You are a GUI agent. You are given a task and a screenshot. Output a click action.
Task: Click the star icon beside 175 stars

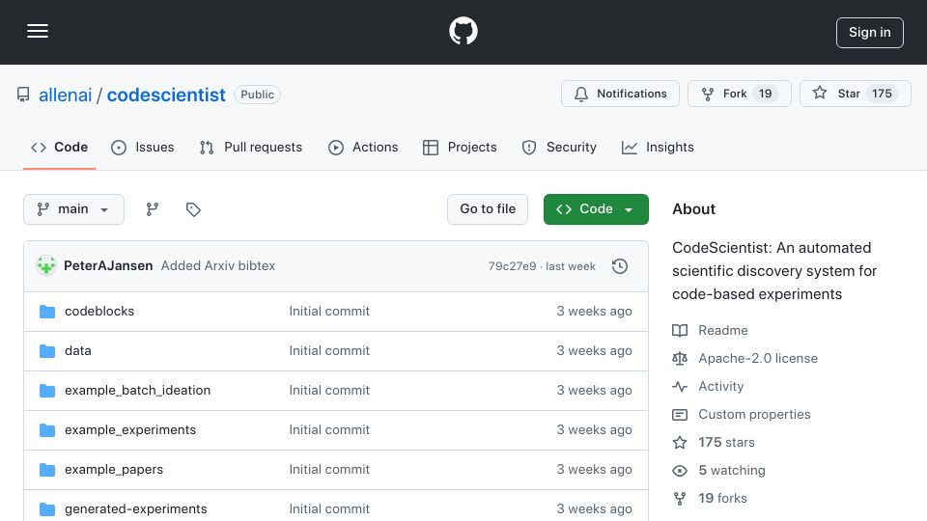tap(680, 443)
